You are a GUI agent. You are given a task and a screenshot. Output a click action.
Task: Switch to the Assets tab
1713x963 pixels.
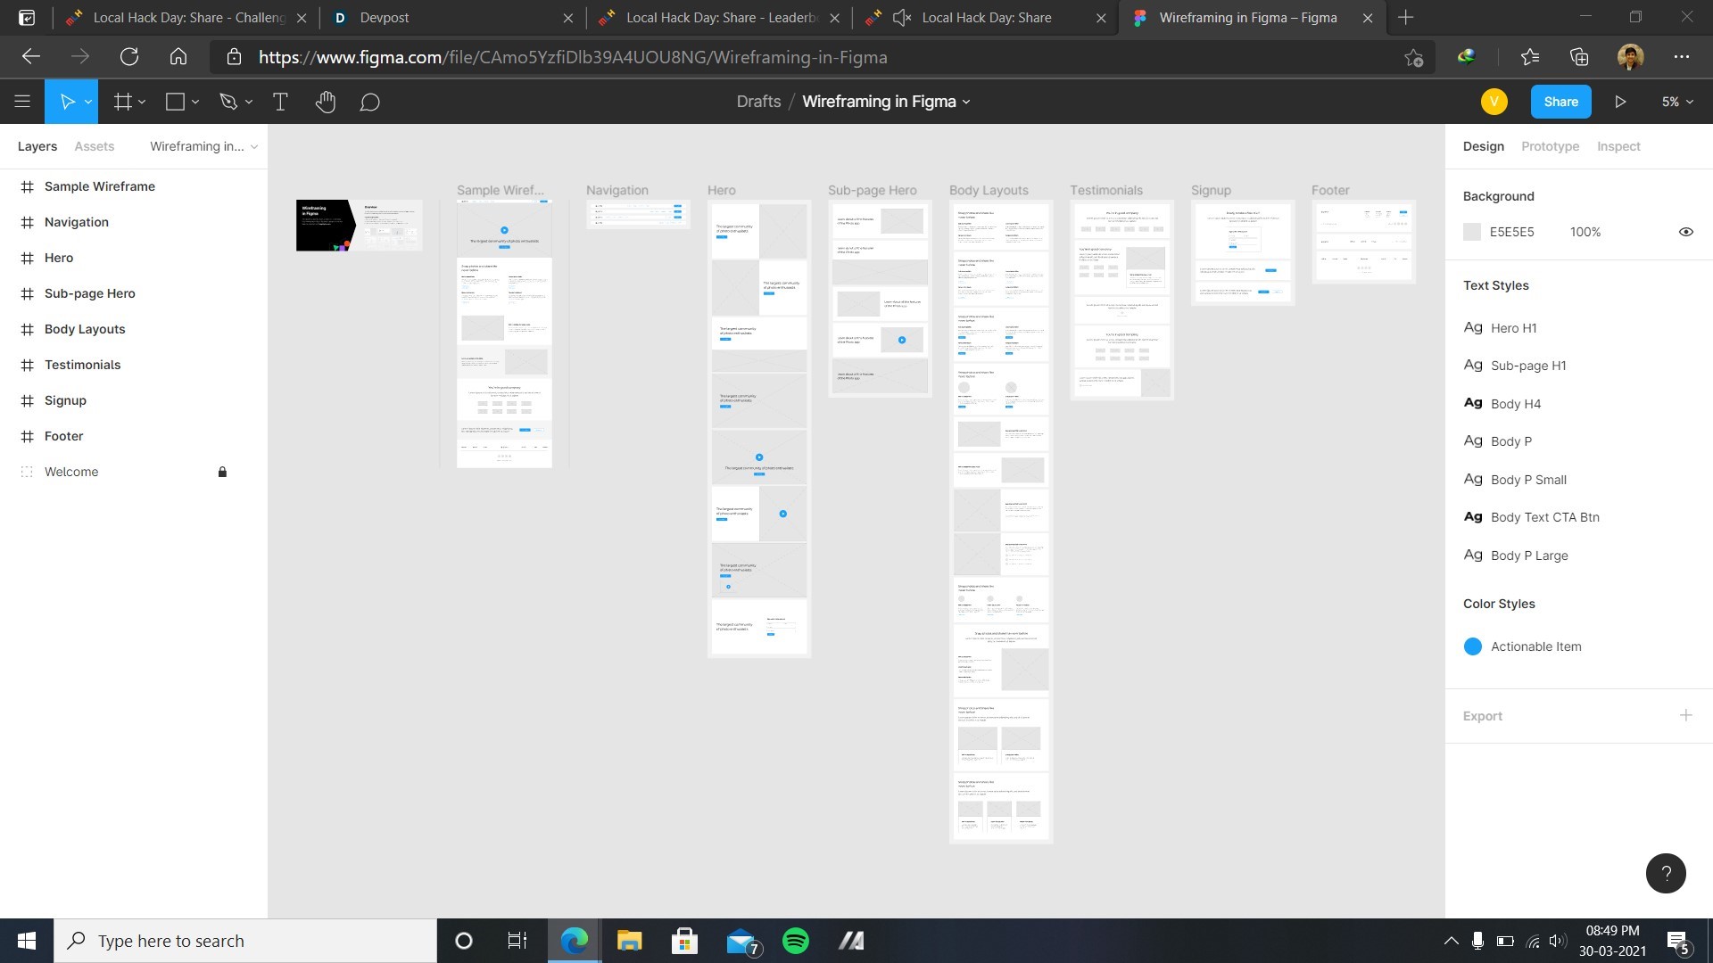[x=94, y=146]
